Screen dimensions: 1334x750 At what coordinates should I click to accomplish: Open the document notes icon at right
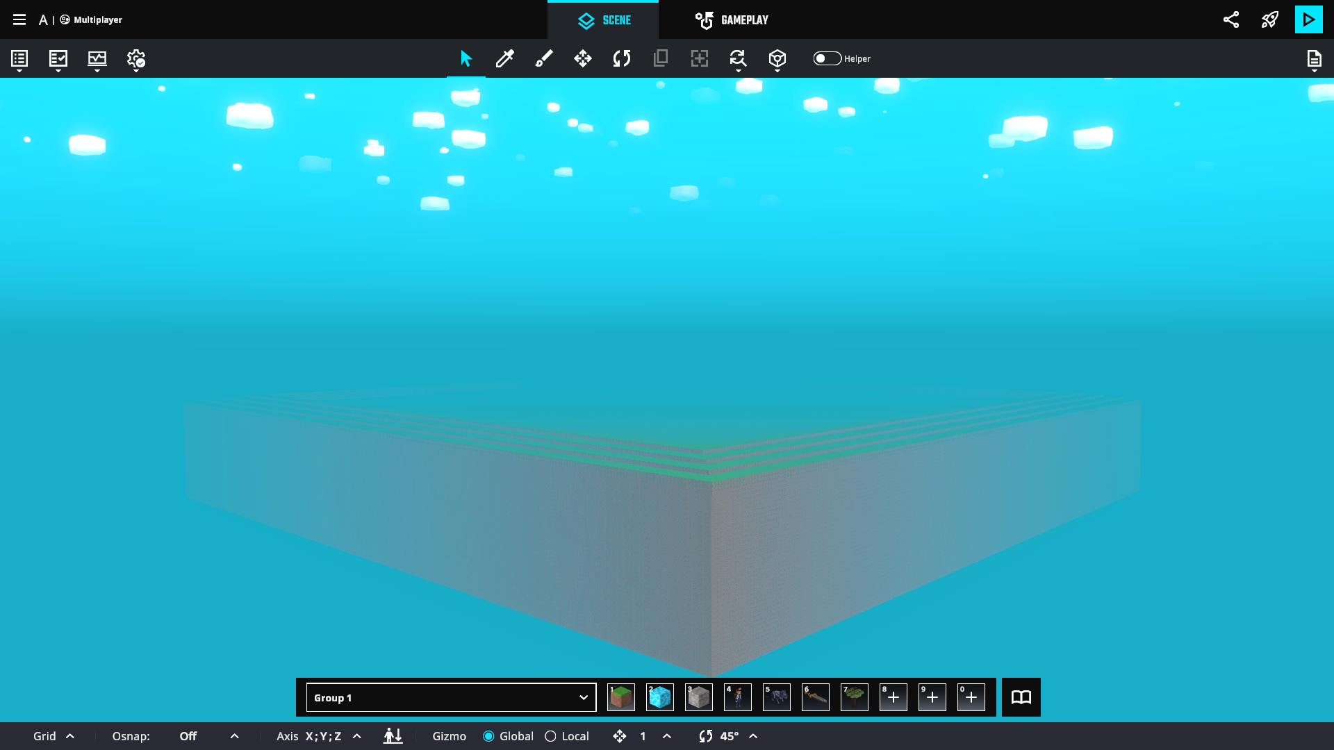[1314, 60]
